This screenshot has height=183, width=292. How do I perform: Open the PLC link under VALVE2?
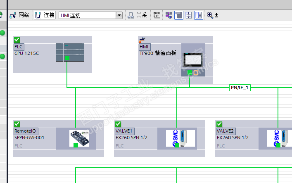(221, 146)
